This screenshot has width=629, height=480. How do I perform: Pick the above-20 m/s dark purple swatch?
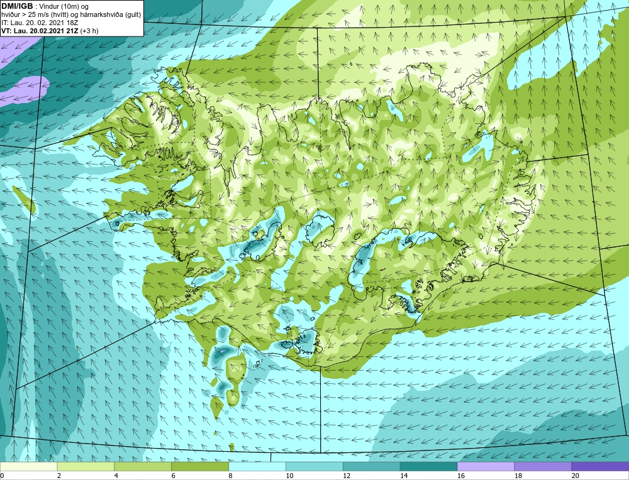(600, 466)
